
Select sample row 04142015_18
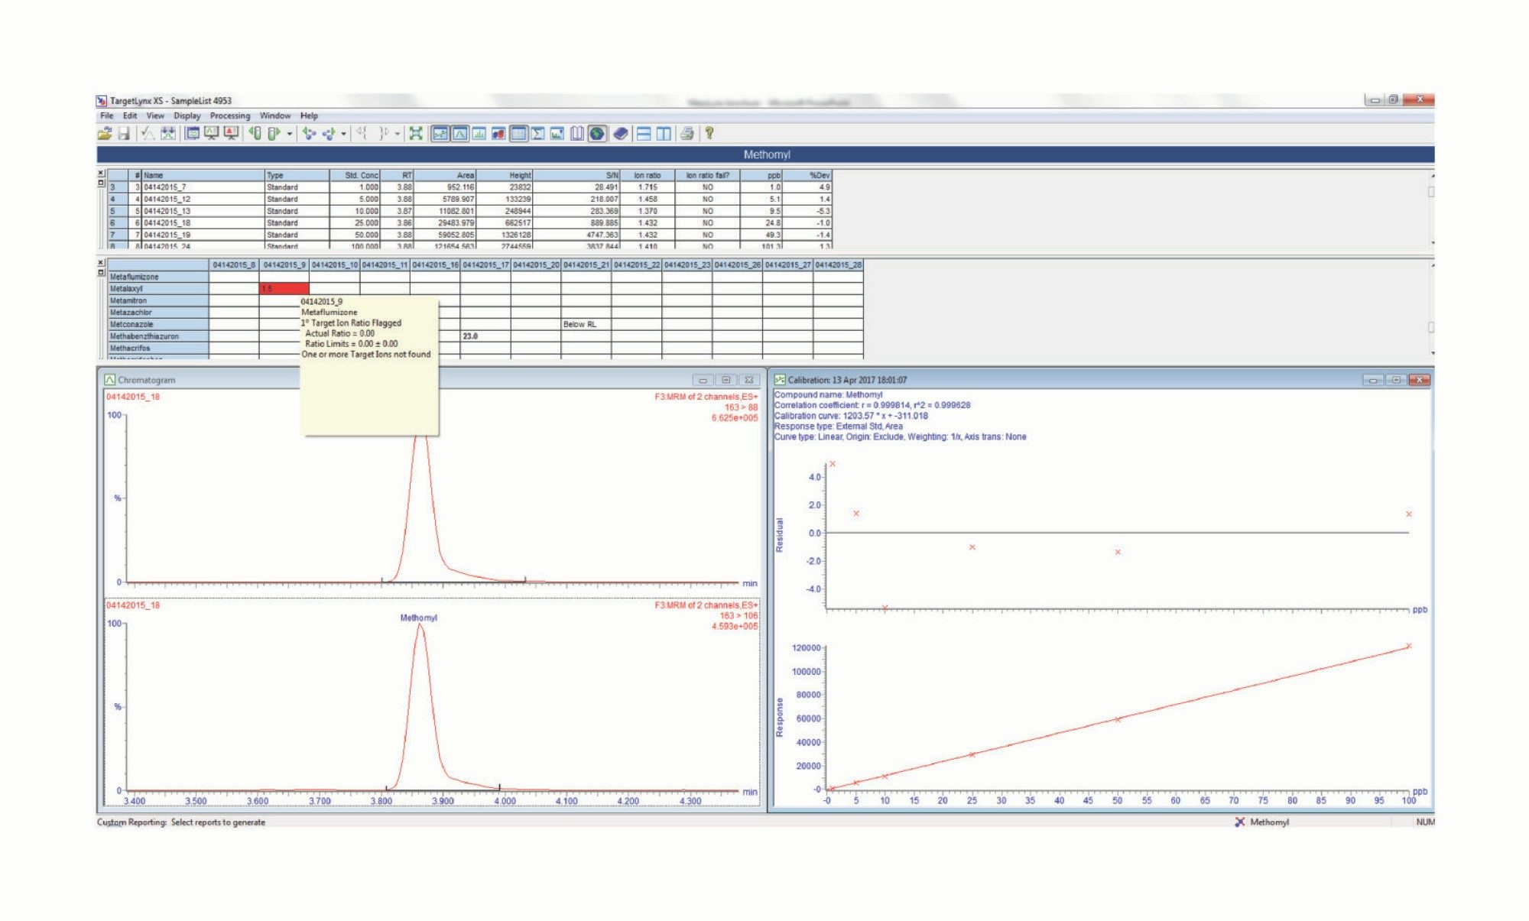pos(470,223)
